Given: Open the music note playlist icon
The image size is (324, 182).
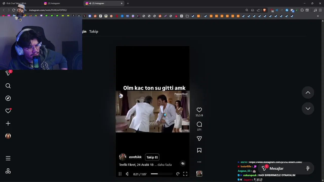Looking at the screenshot, I should pyautogui.click(x=315, y=10).
